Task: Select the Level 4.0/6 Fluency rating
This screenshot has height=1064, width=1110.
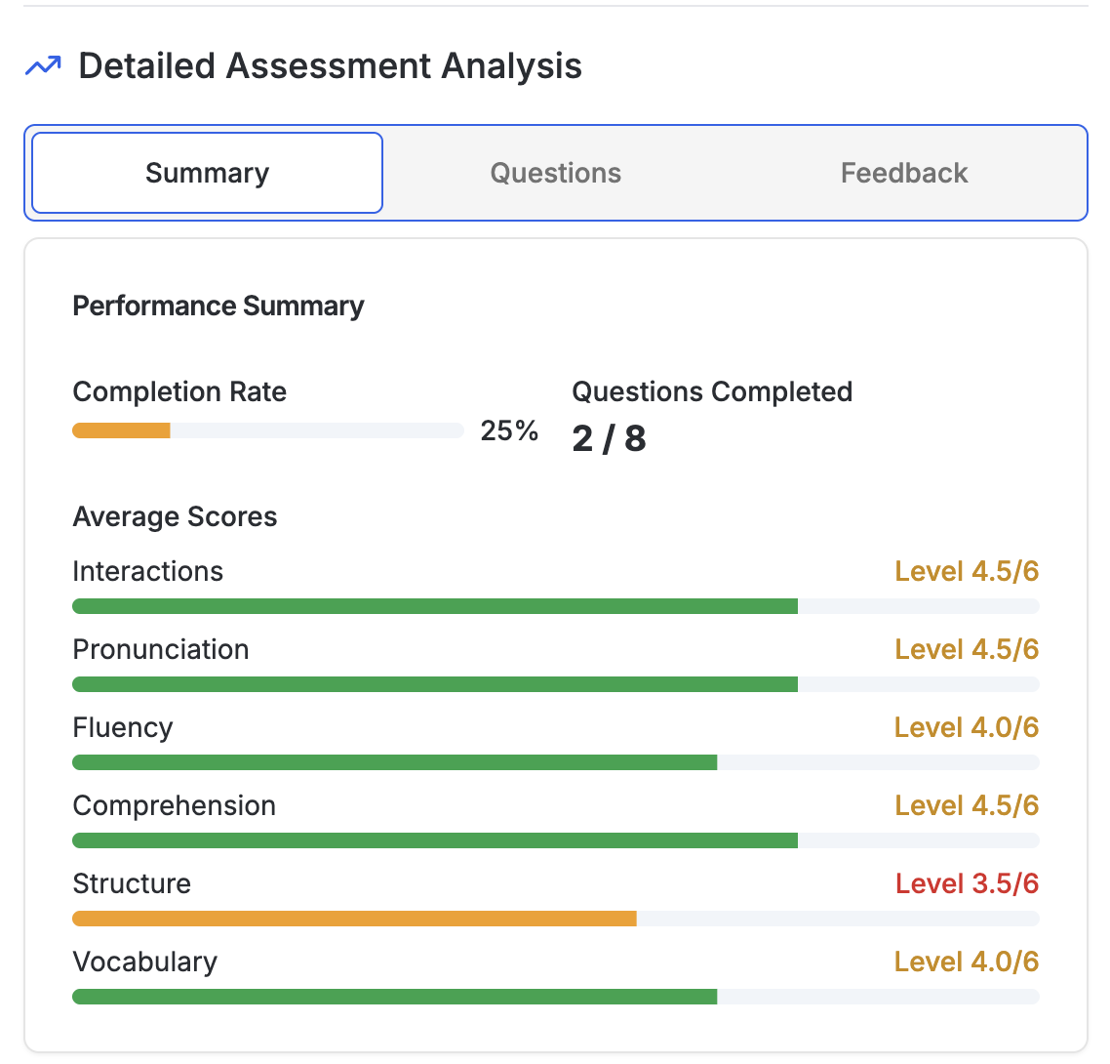Action: click(x=966, y=727)
